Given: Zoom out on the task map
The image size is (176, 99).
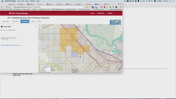Looking at the screenshot, I should point(41,29).
